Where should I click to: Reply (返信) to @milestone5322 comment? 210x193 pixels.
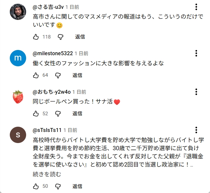[x=77, y=75]
